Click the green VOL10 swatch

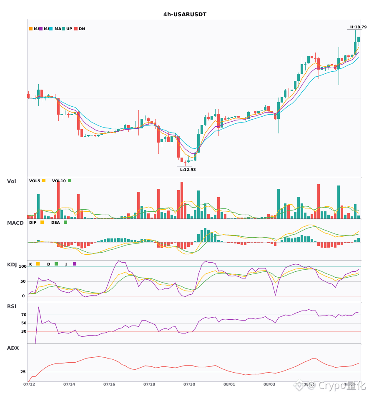70,180
